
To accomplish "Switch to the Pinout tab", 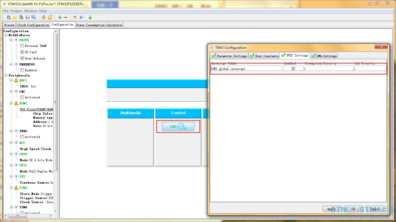I will click(9, 25).
